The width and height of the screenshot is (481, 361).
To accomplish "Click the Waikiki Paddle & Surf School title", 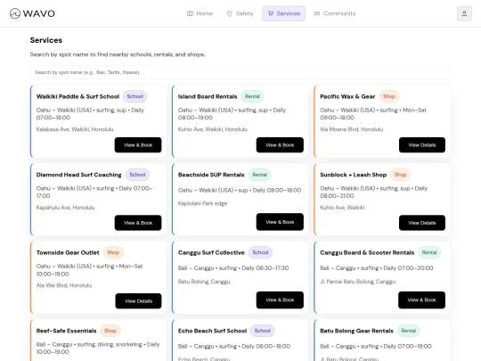I will coord(77,96).
